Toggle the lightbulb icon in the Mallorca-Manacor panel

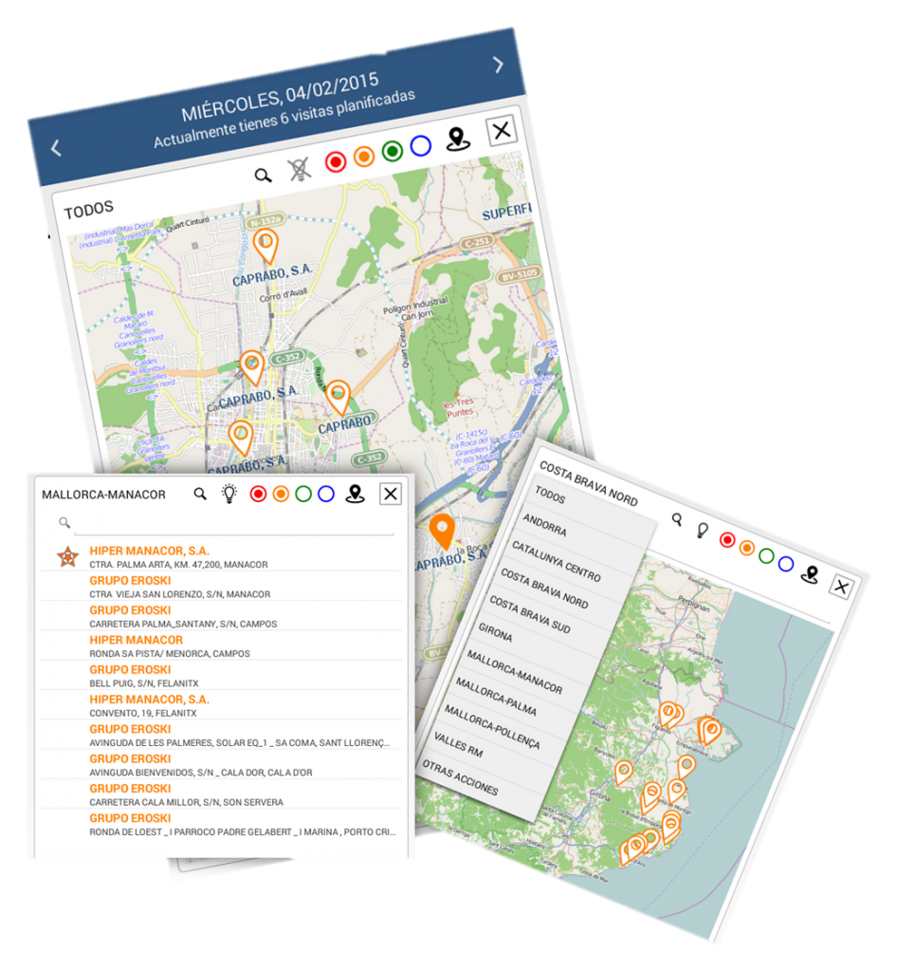pyautogui.click(x=229, y=494)
